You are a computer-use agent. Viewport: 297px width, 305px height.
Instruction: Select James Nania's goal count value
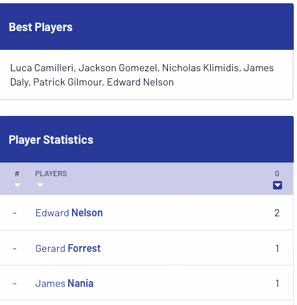277,284
